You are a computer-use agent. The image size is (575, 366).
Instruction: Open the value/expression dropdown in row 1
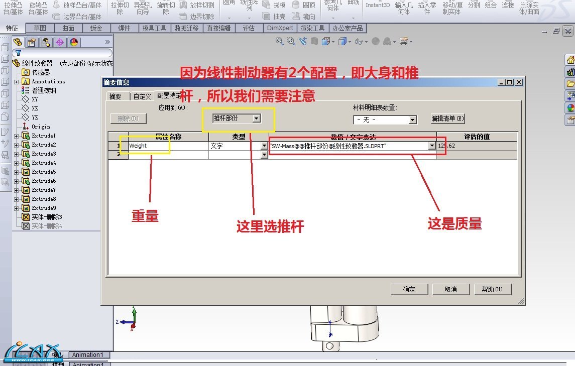coord(432,146)
